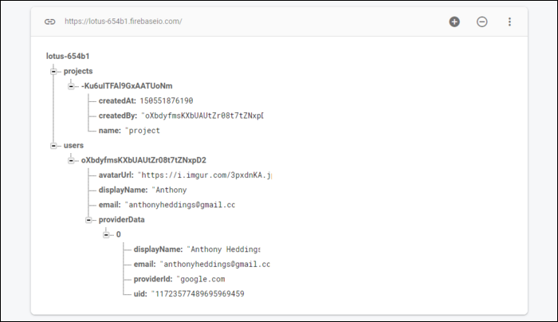Click the plus icon to expand all nodes
Viewport: 558px width, 322px height.
(454, 22)
